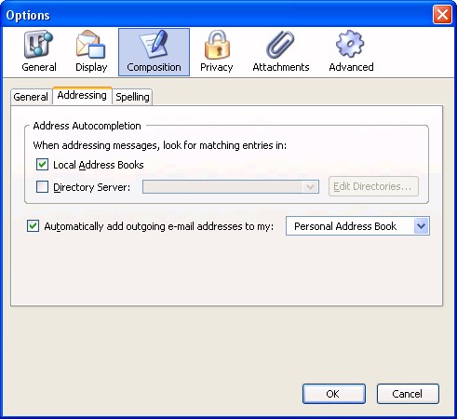Open the Edit Directories button

373,186
